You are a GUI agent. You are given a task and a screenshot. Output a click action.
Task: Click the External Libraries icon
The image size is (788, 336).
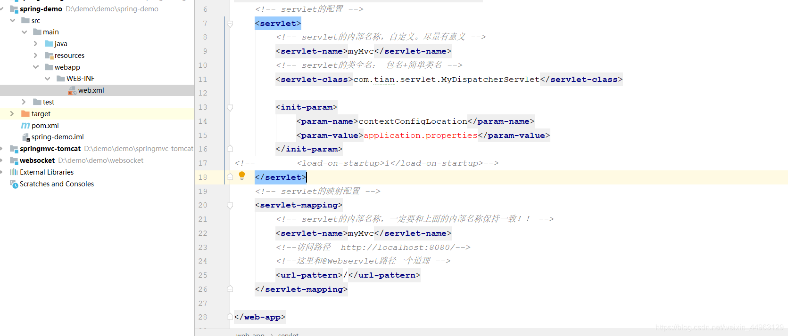coord(14,172)
